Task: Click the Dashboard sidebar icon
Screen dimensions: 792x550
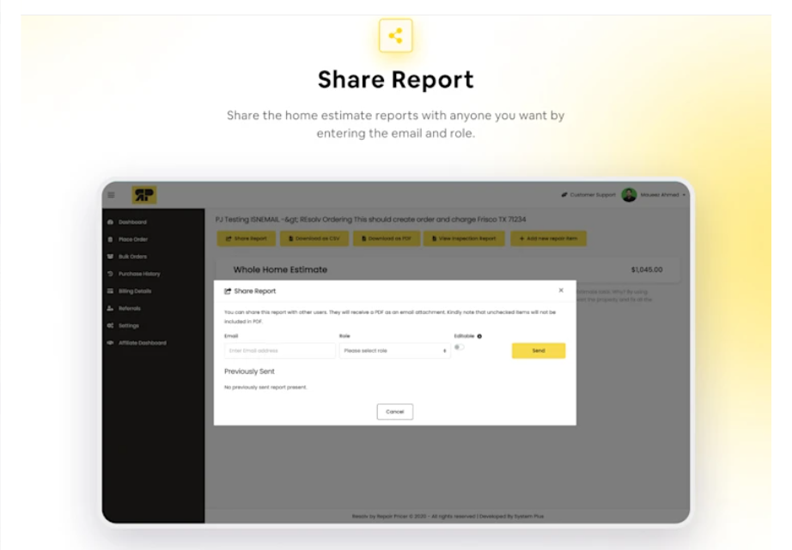Action: pyautogui.click(x=110, y=222)
